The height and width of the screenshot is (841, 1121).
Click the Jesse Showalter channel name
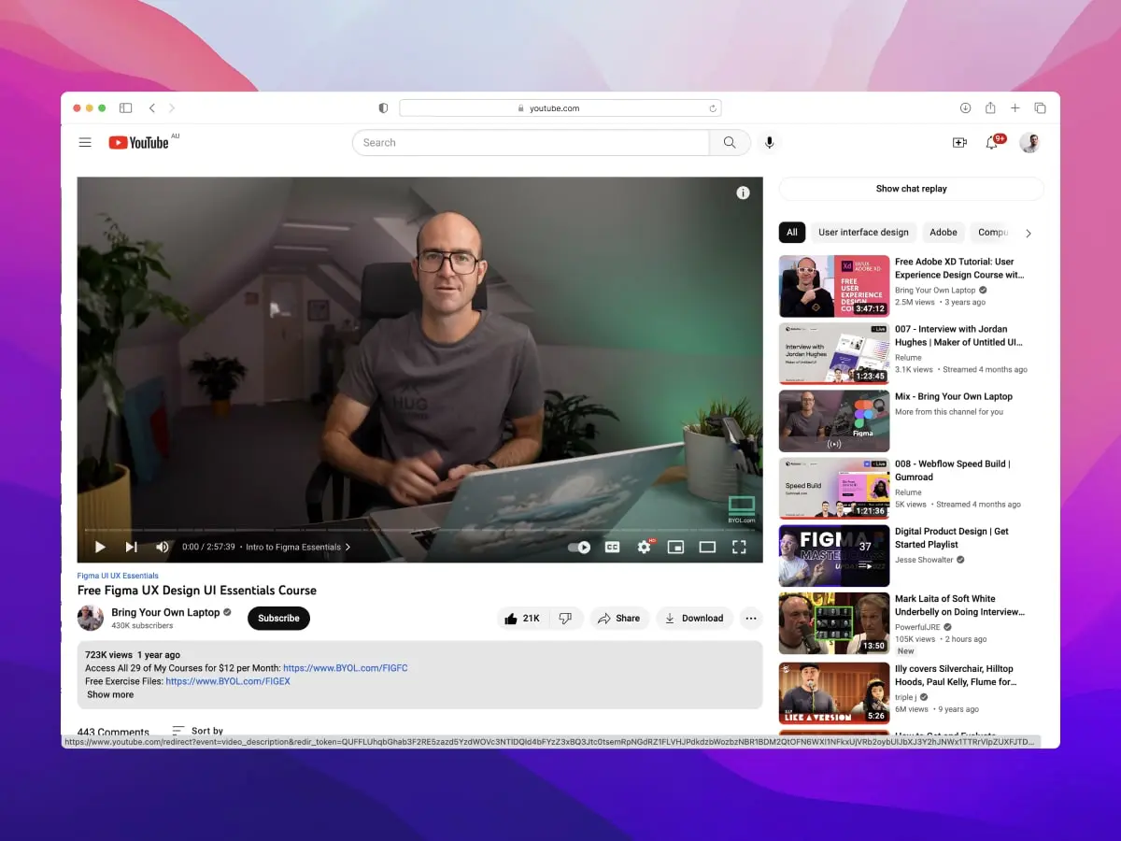pyautogui.click(x=924, y=560)
